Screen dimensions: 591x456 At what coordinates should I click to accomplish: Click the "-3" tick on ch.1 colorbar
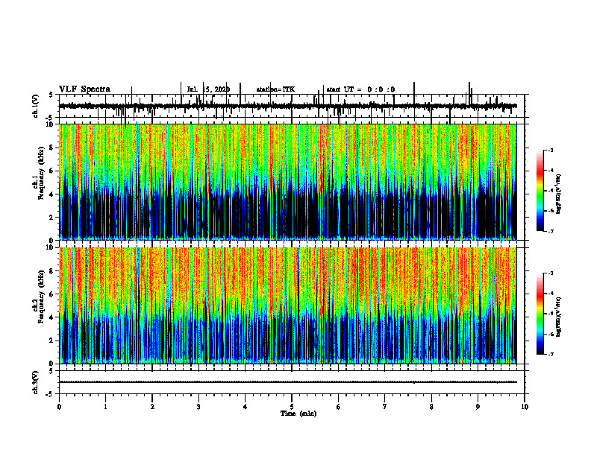point(550,150)
